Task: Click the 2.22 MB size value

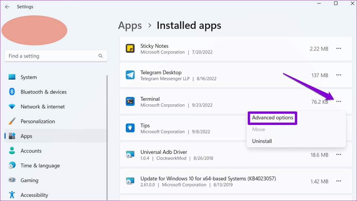Action: click(319, 49)
